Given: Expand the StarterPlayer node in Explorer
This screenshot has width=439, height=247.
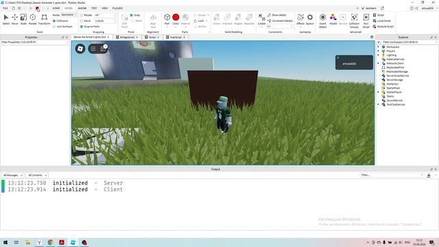Looking at the screenshot, I should (379, 92).
